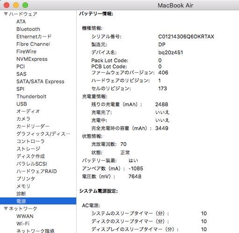Select ディスク作成 in the sidebar
This screenshot has height=233, width=239.
click(31, 156)
